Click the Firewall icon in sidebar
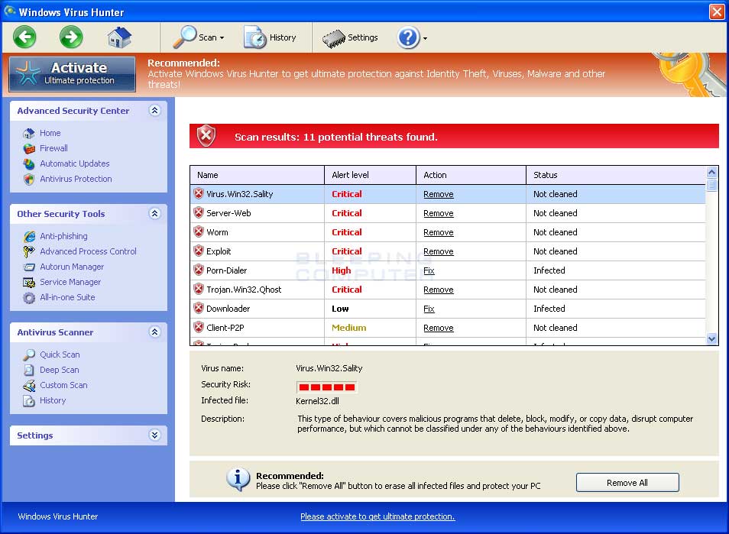The height and width of the screenshot is (534, 729). coord(29,149)
